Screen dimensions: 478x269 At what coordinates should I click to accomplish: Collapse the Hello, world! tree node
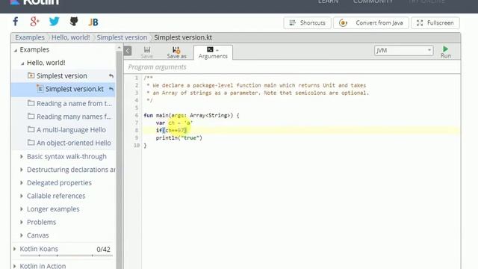[x=22, y=64]
